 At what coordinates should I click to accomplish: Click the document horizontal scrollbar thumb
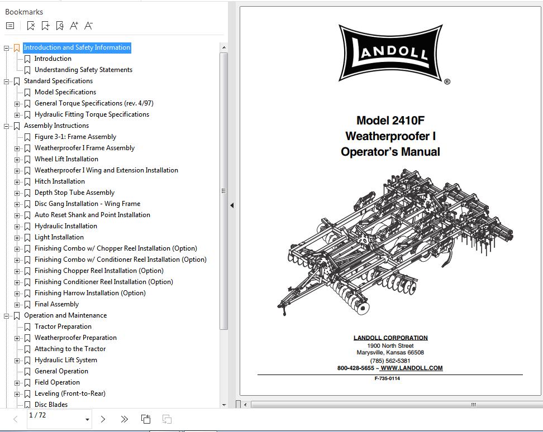397,404
